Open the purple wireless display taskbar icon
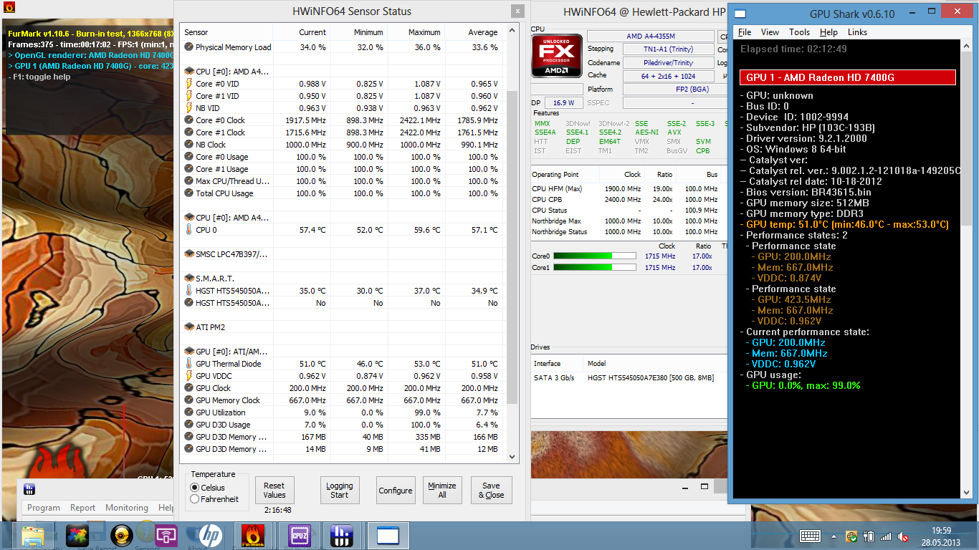979x550 pixels. (x=166, y=536)
